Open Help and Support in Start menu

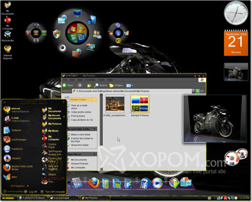click(x=50, y=167)
